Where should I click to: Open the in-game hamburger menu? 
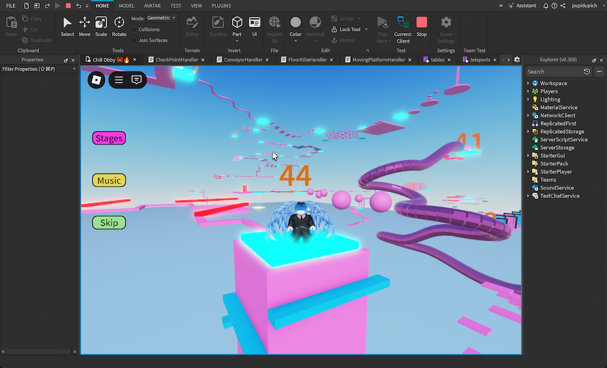coord(119,80)
